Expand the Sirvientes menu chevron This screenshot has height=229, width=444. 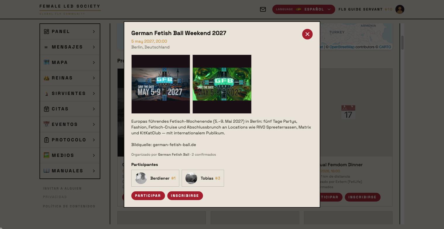(x=94, y=93)
